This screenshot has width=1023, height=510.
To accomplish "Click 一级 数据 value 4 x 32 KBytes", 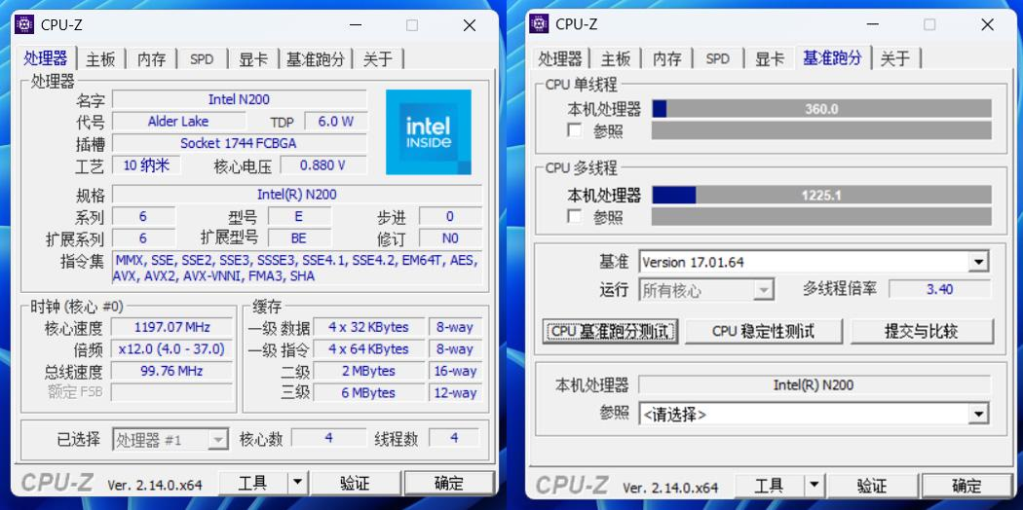I will tap(368, 327).
